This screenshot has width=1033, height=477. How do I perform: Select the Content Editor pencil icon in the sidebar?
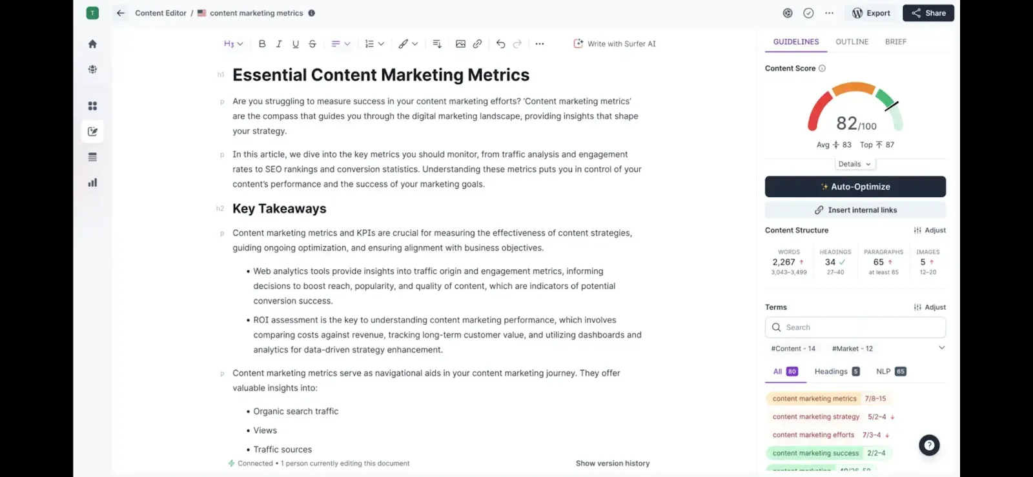[92, 132]
